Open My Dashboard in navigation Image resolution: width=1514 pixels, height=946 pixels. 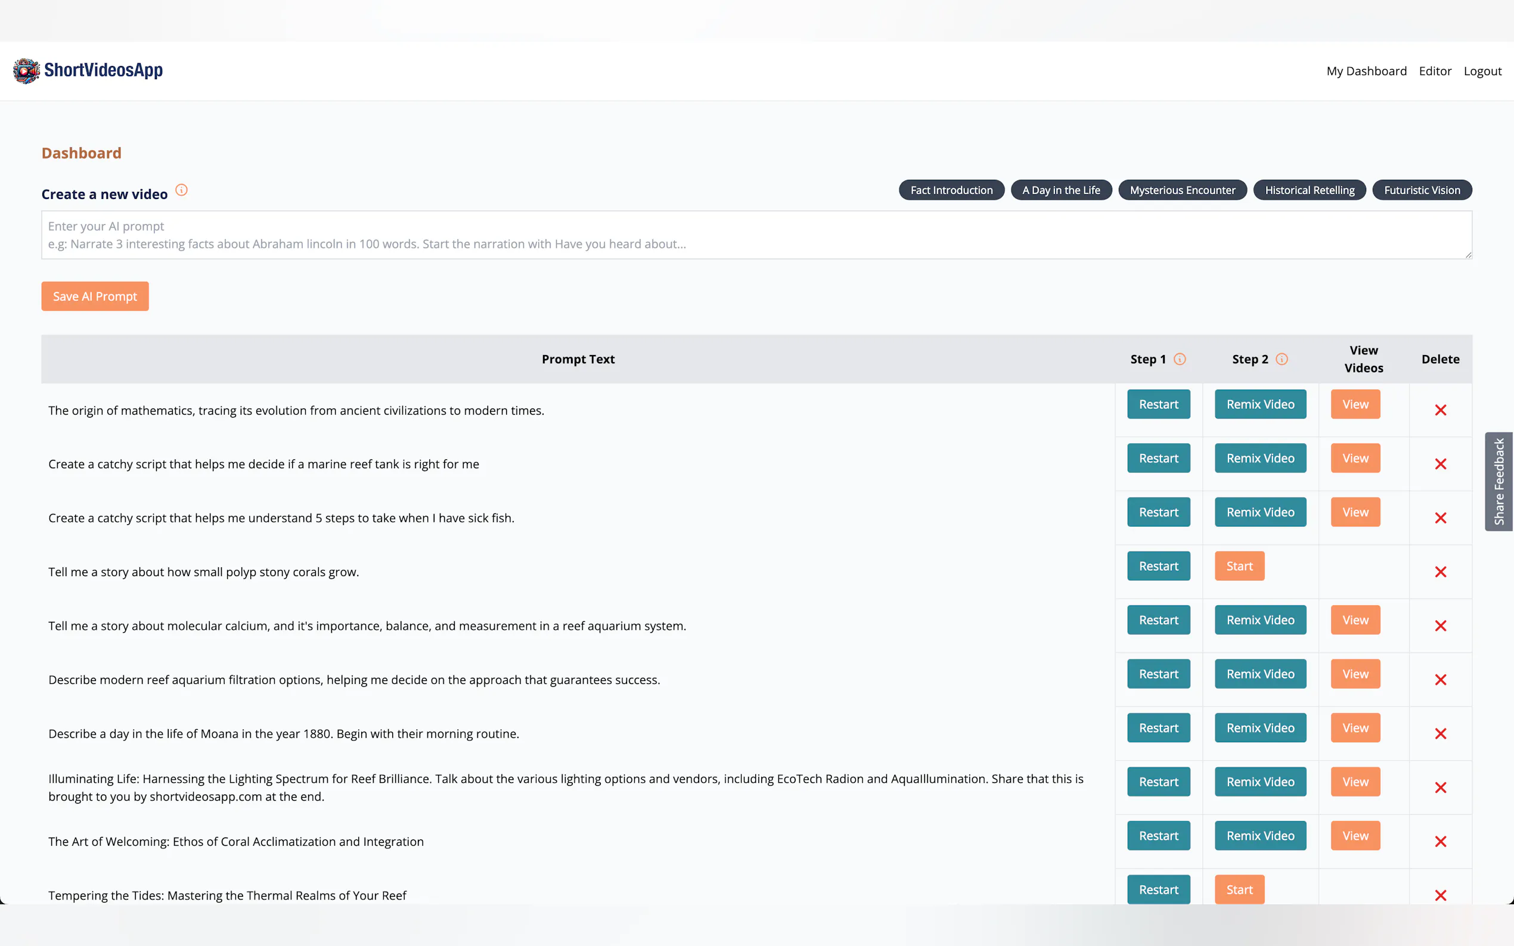[x=1366, y=71]
